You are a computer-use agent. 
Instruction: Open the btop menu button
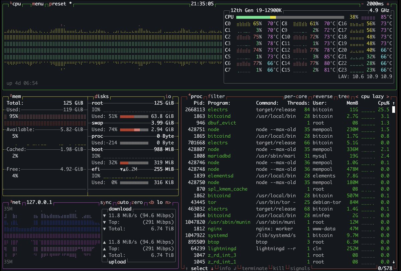[x=38, y=4]
